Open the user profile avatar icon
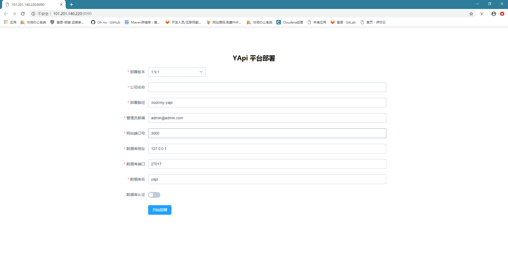The image size is (508, 275). click(494, 14)
